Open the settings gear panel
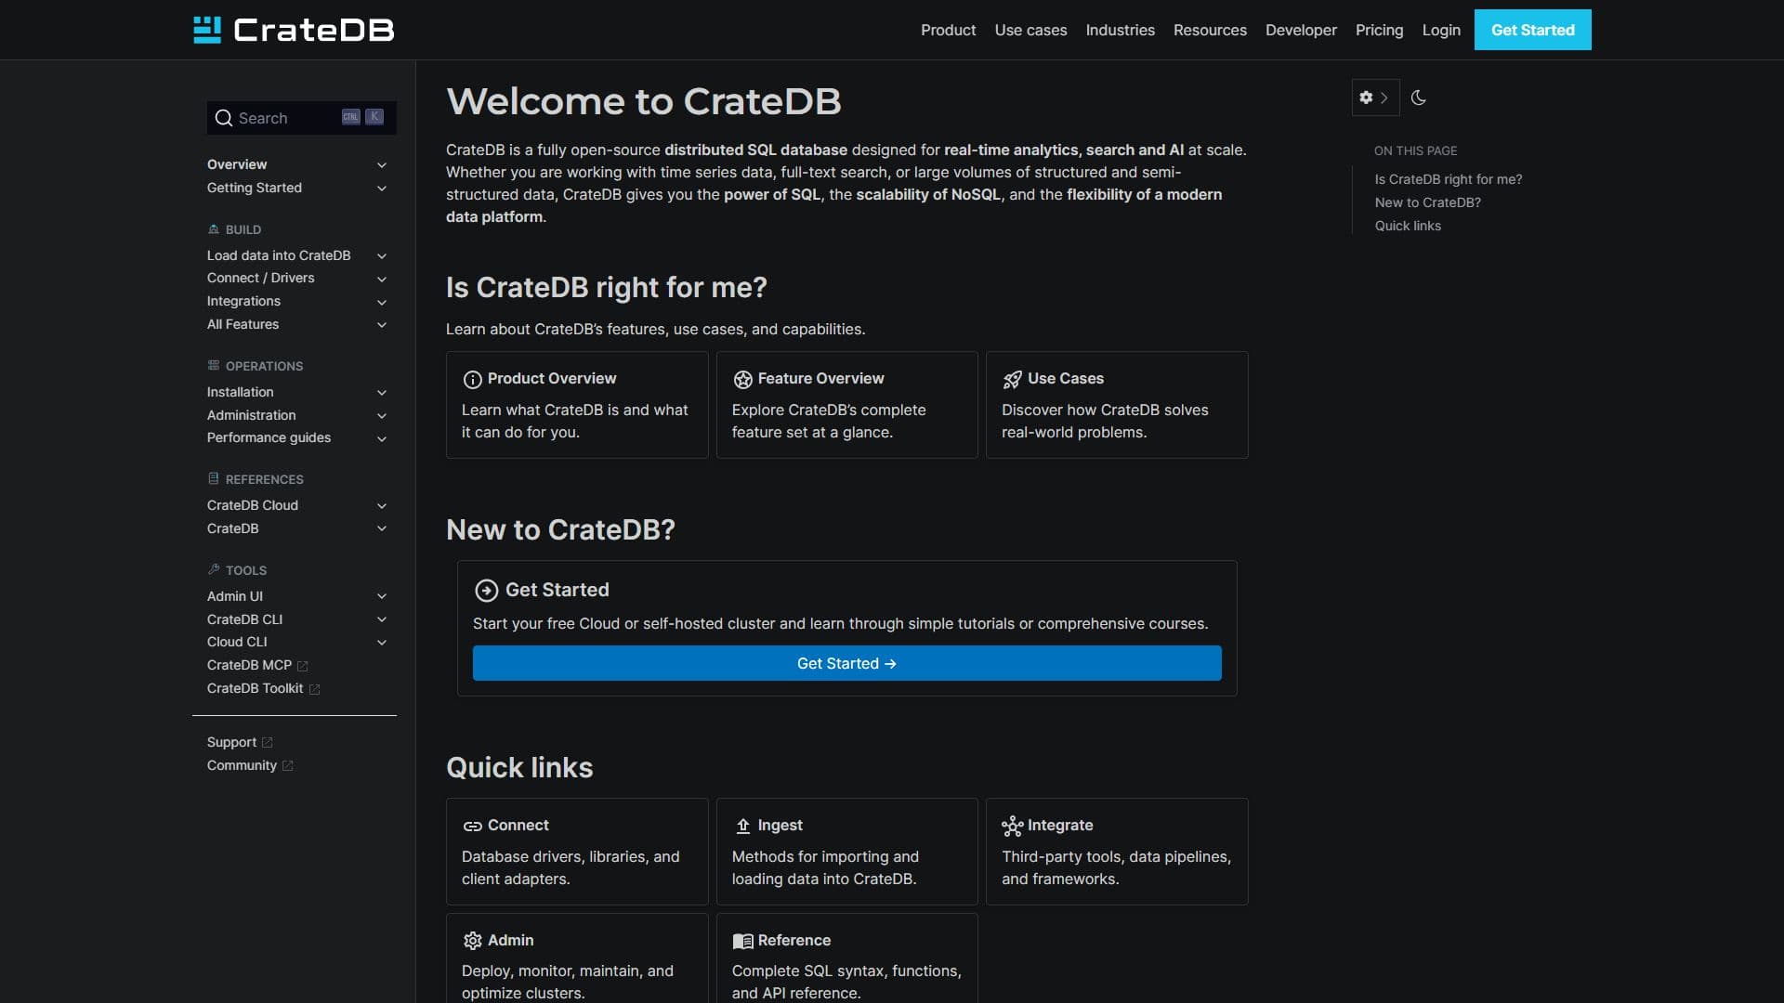 [1374, 98]
